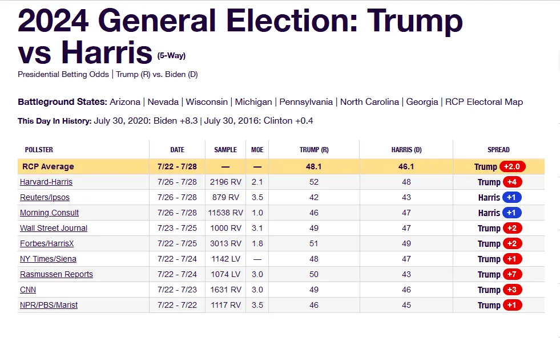Click the SPREAD column header
Viewport: 560px width, 338px height.
(498, 150)
